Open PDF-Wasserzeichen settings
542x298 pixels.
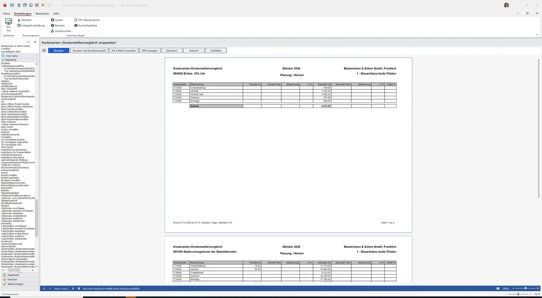click(x=87, y=20)
